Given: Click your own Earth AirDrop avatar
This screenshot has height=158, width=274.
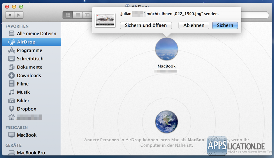Looking at the screenshot, I should point(167,122).
